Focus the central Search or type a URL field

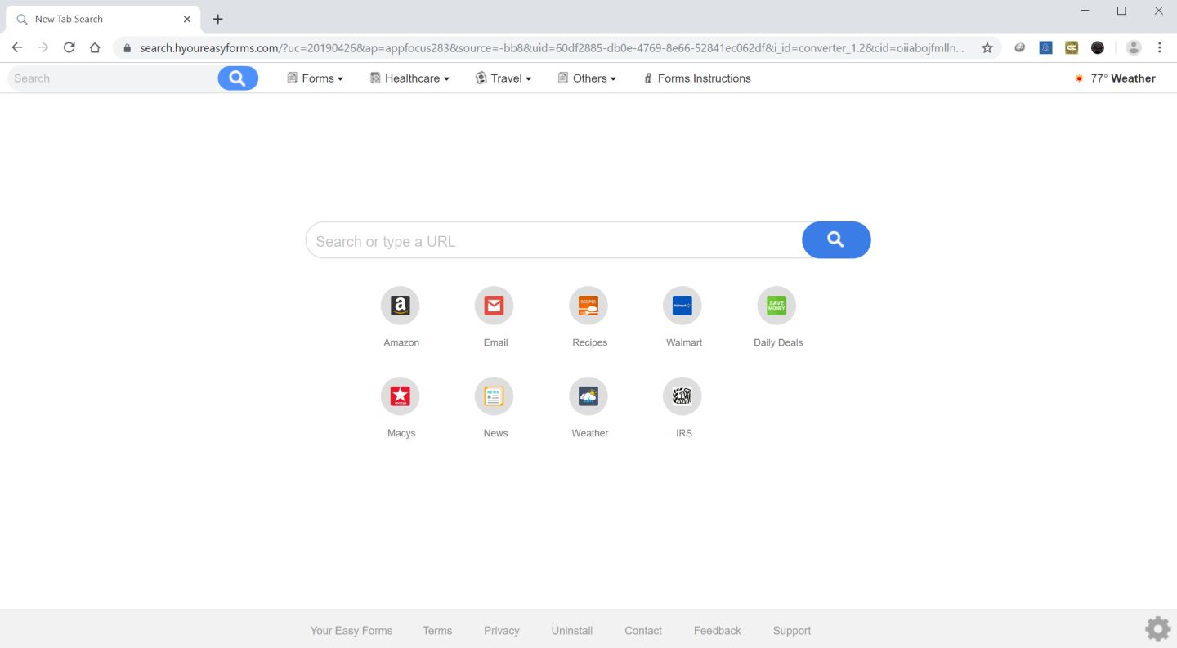554,240
